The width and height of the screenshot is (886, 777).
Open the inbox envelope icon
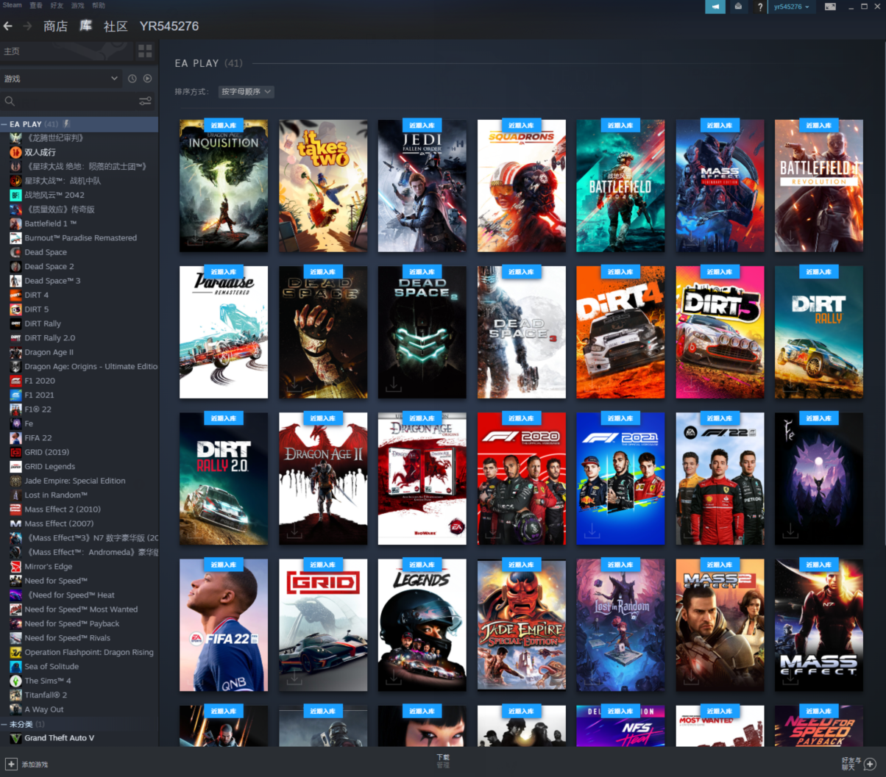(738, 7)
